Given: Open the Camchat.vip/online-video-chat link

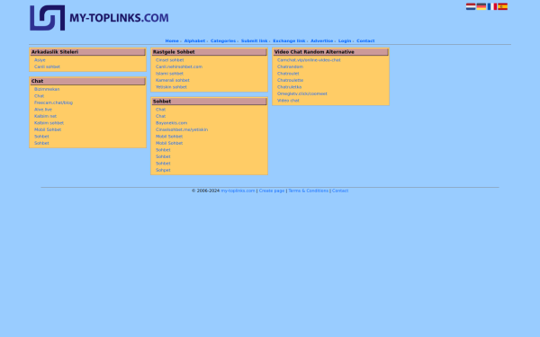Looking at the screenshot, I should (x=309, y=60).
